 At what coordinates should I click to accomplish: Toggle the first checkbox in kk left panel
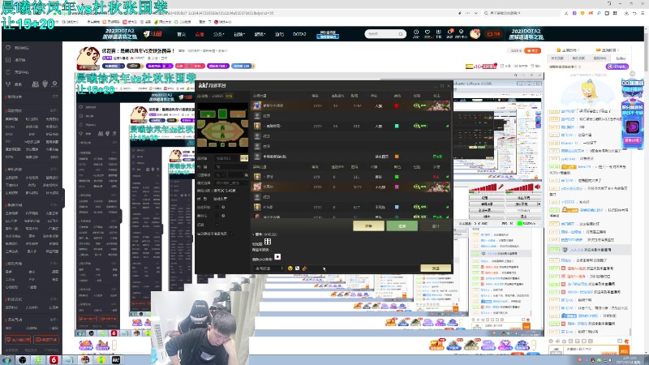click(217, 207)
